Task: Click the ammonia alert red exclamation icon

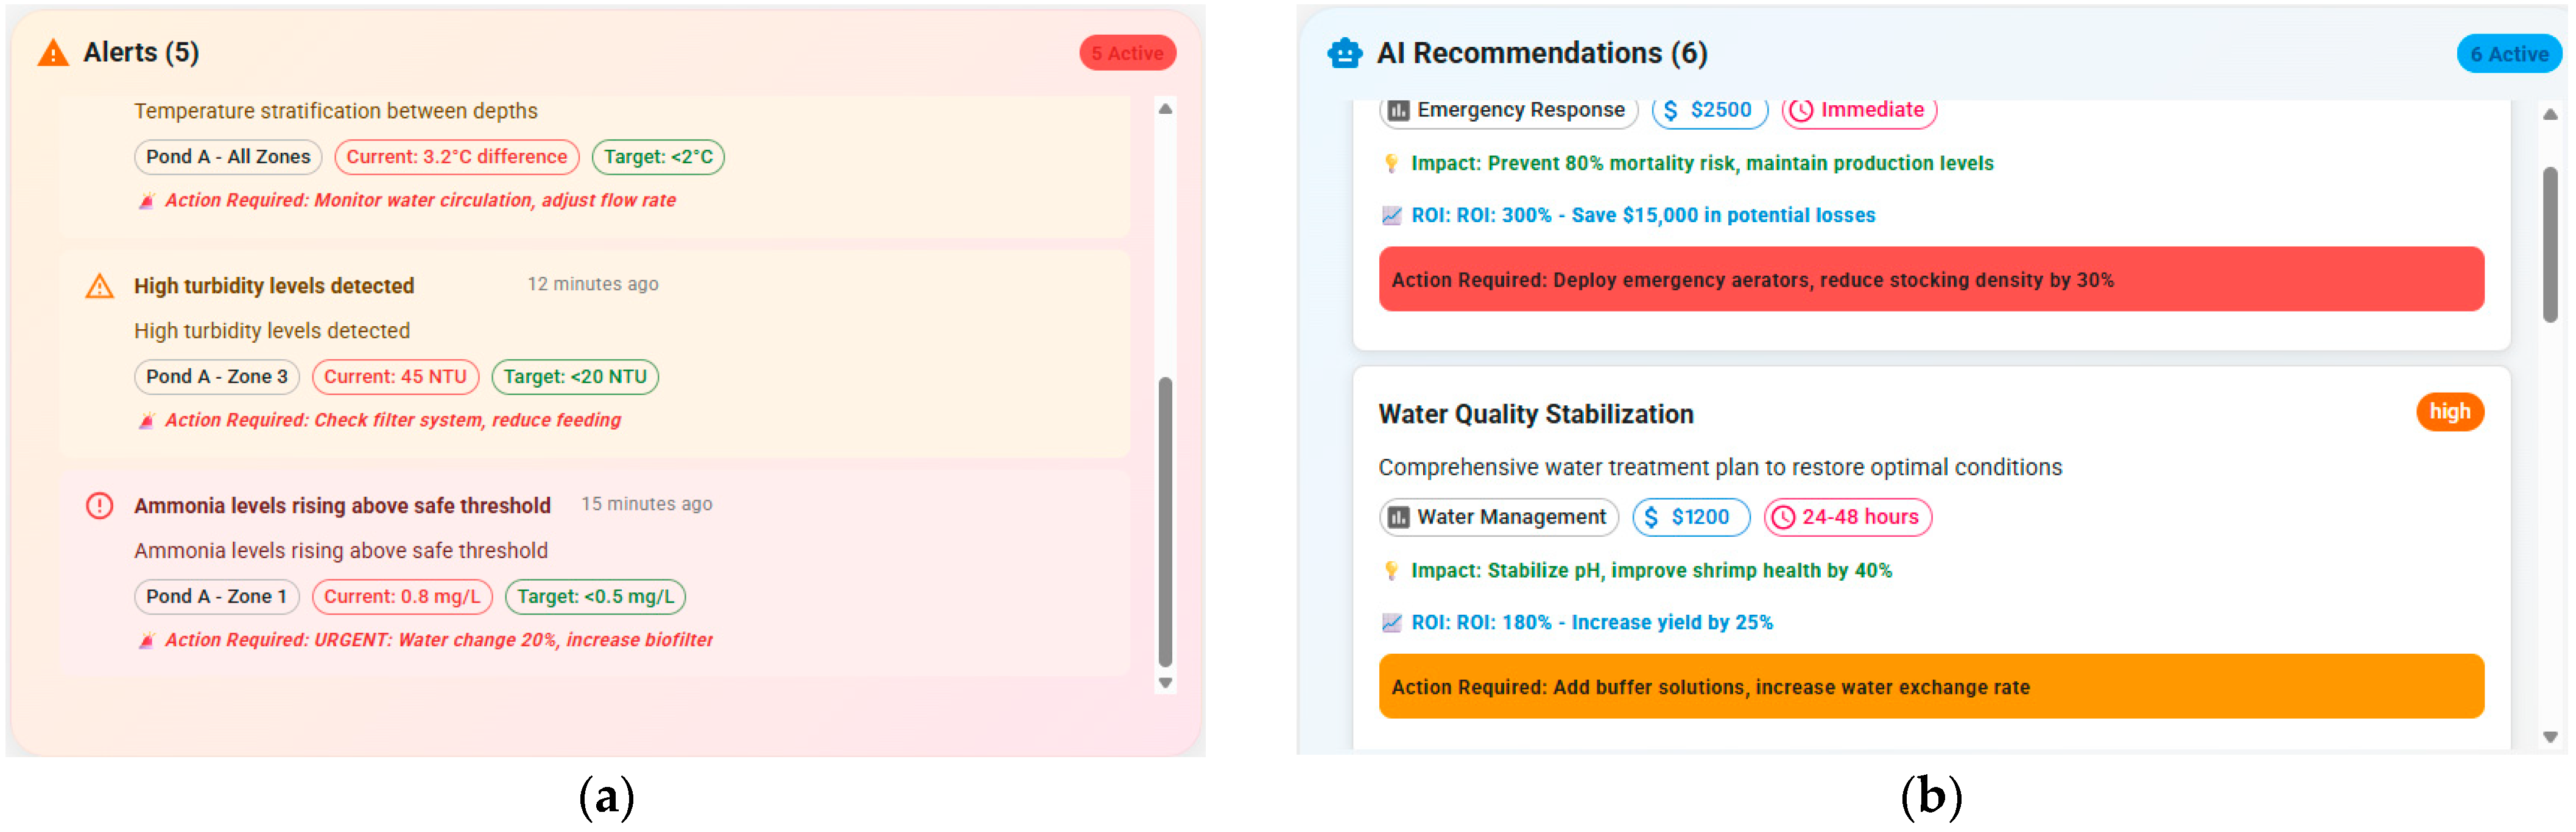Action: 100,506
